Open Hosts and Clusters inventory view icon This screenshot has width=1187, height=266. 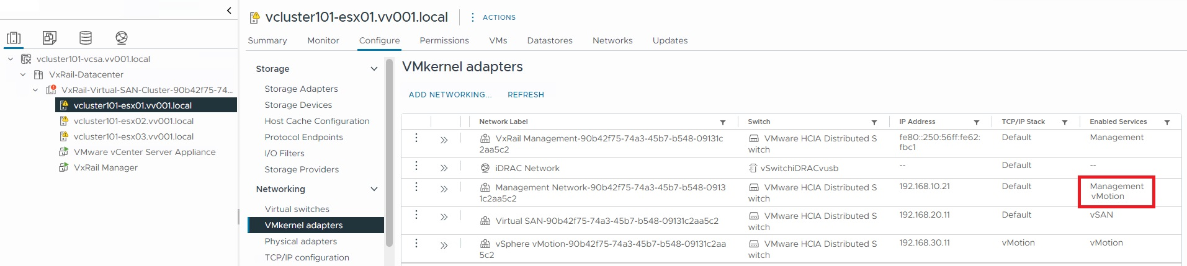point(14,38)
